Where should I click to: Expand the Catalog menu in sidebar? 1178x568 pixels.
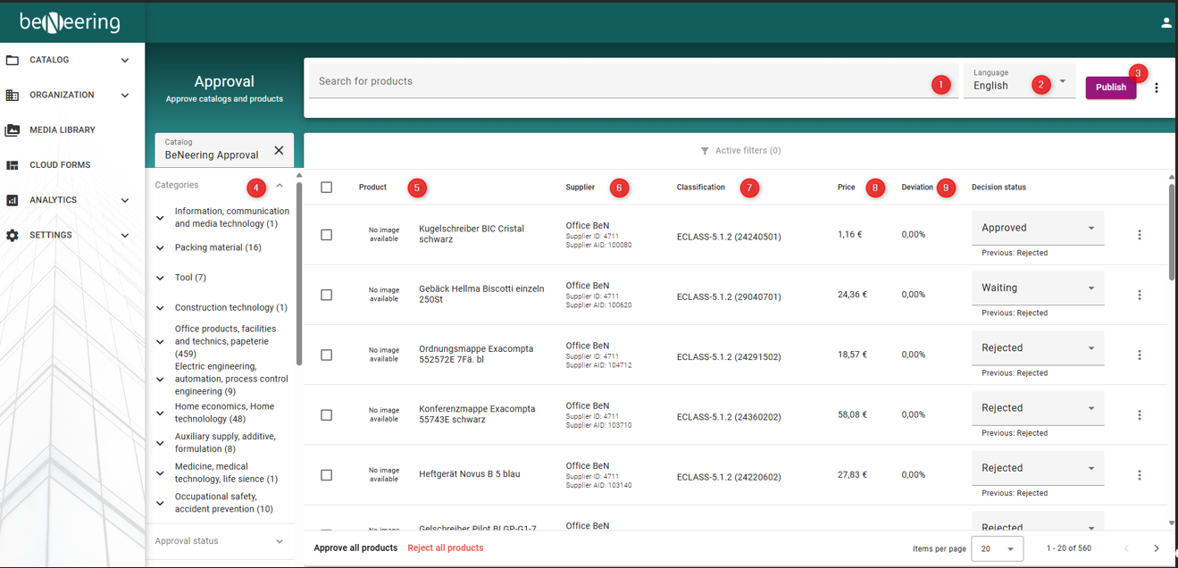(x=125, y=61)
